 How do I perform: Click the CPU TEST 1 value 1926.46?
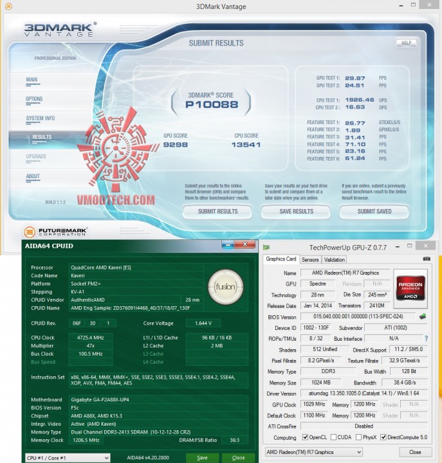(360, 100)
